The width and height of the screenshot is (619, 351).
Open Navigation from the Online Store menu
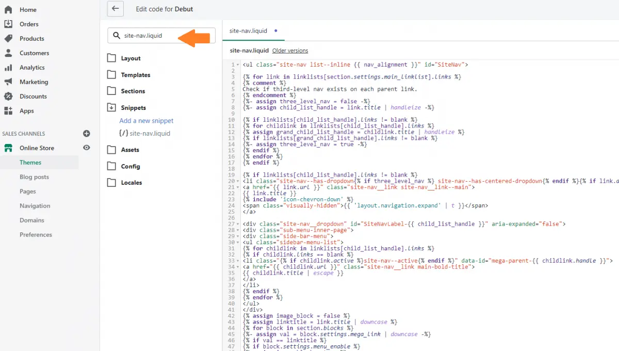pyautogui.click(x=34, y=205)
